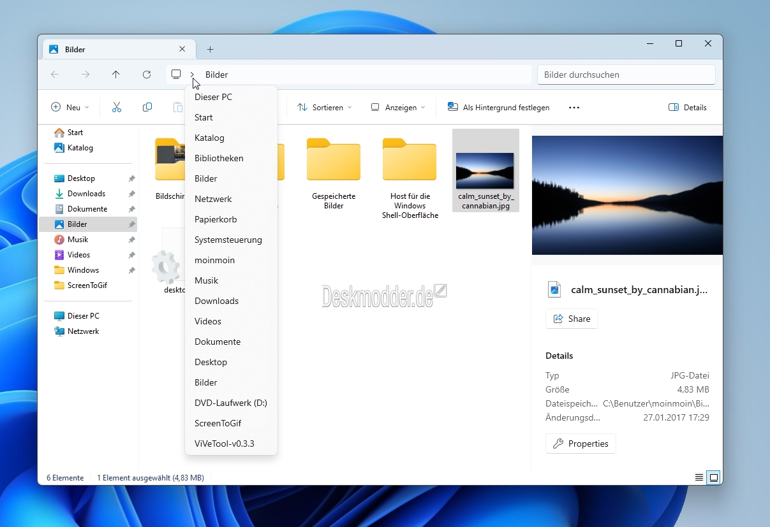This screenshot has height=527, width=770.
Task: Click the PC monitor icon in address bar
Action: pyautogui.click(x=176, y=75)
